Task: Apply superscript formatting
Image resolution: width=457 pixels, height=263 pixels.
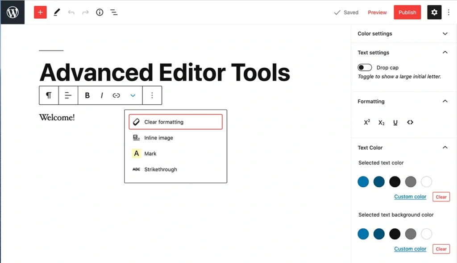Action: [x=367, y=122]
